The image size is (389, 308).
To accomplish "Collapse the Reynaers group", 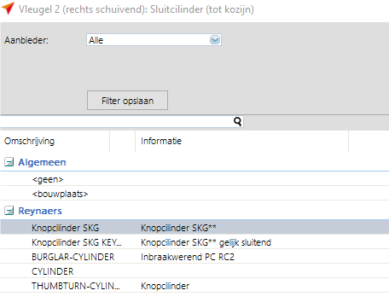I will point(9,211).
